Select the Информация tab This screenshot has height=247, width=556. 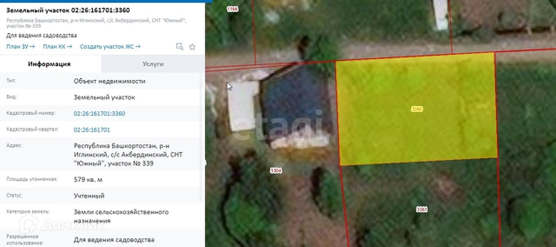(49, 64)
